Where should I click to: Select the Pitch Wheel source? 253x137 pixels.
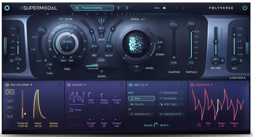click(171, 93)
